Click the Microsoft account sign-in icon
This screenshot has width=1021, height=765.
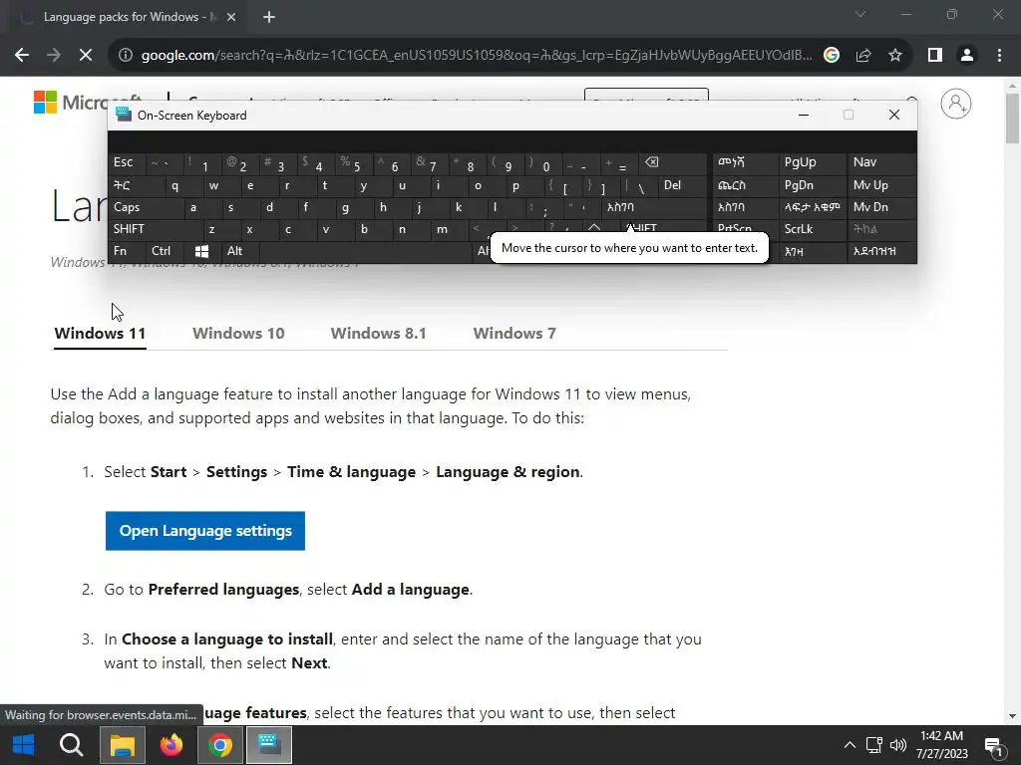pos(956,104)
